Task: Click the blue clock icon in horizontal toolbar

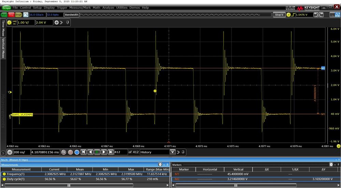Action: click(x=77, y=152)
